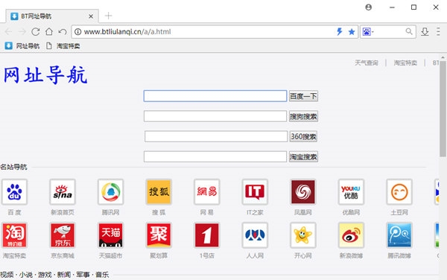Focus the Sogou search input field

tap(215, 116)
